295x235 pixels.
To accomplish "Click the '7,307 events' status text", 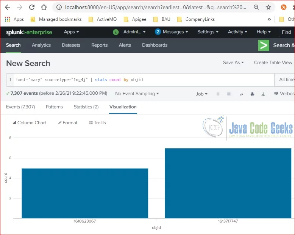I will tap(24, 93).
